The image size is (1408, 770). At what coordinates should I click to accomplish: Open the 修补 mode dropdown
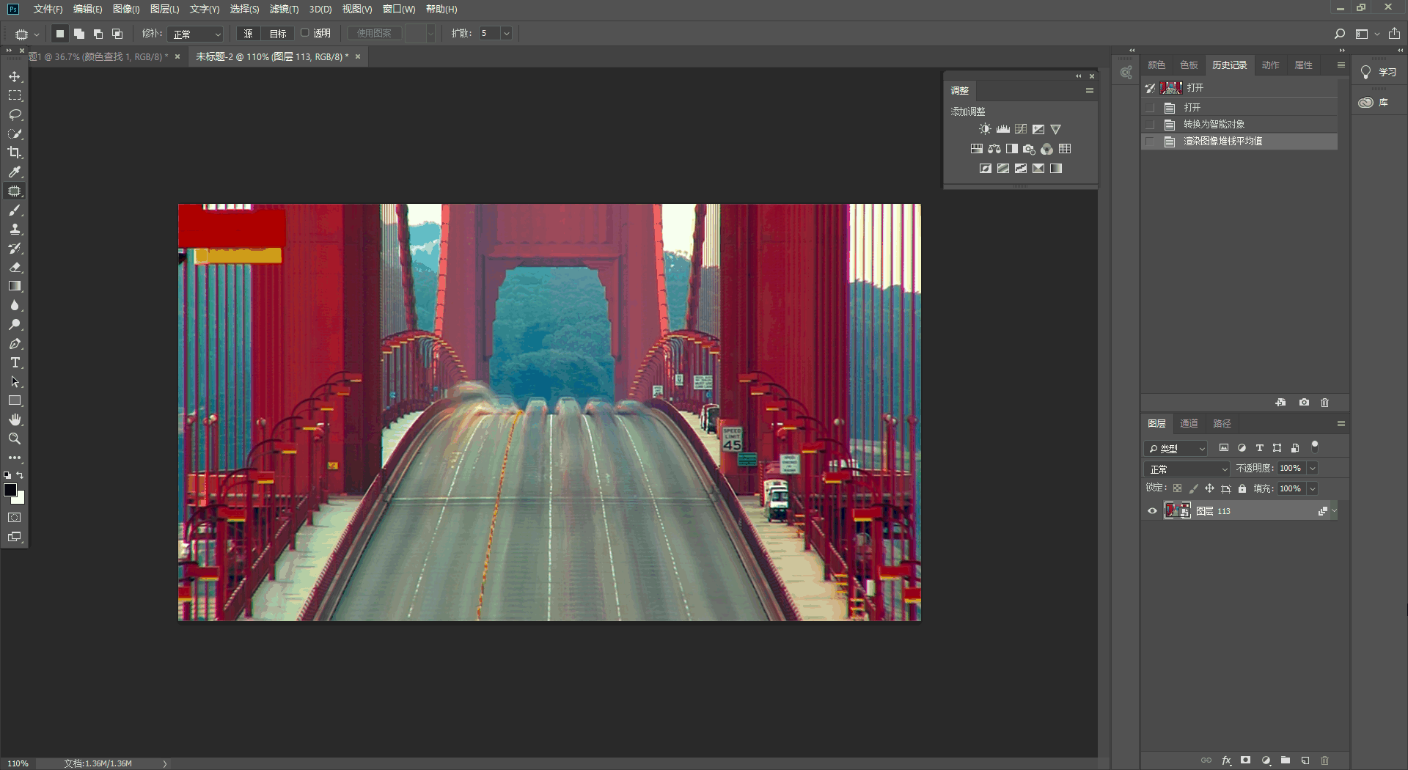coord(195,34)
